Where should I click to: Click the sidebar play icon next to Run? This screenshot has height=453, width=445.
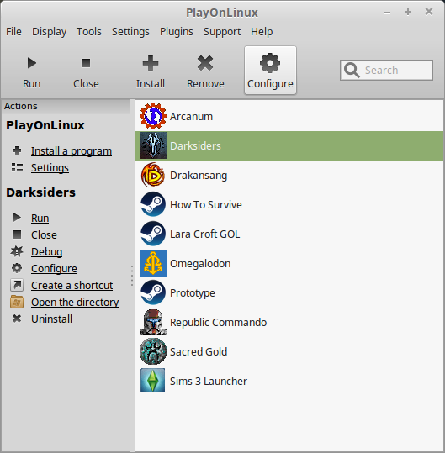tap(17, 218)
